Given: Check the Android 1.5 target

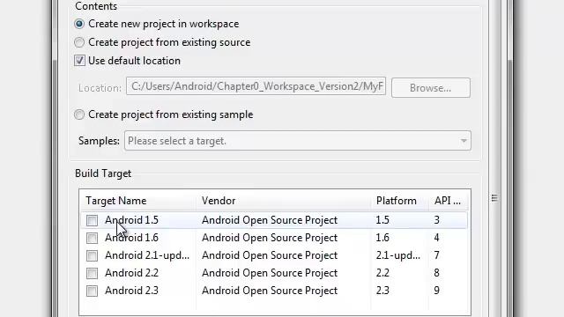Looking at the screenshot, I should coord(92,220).
